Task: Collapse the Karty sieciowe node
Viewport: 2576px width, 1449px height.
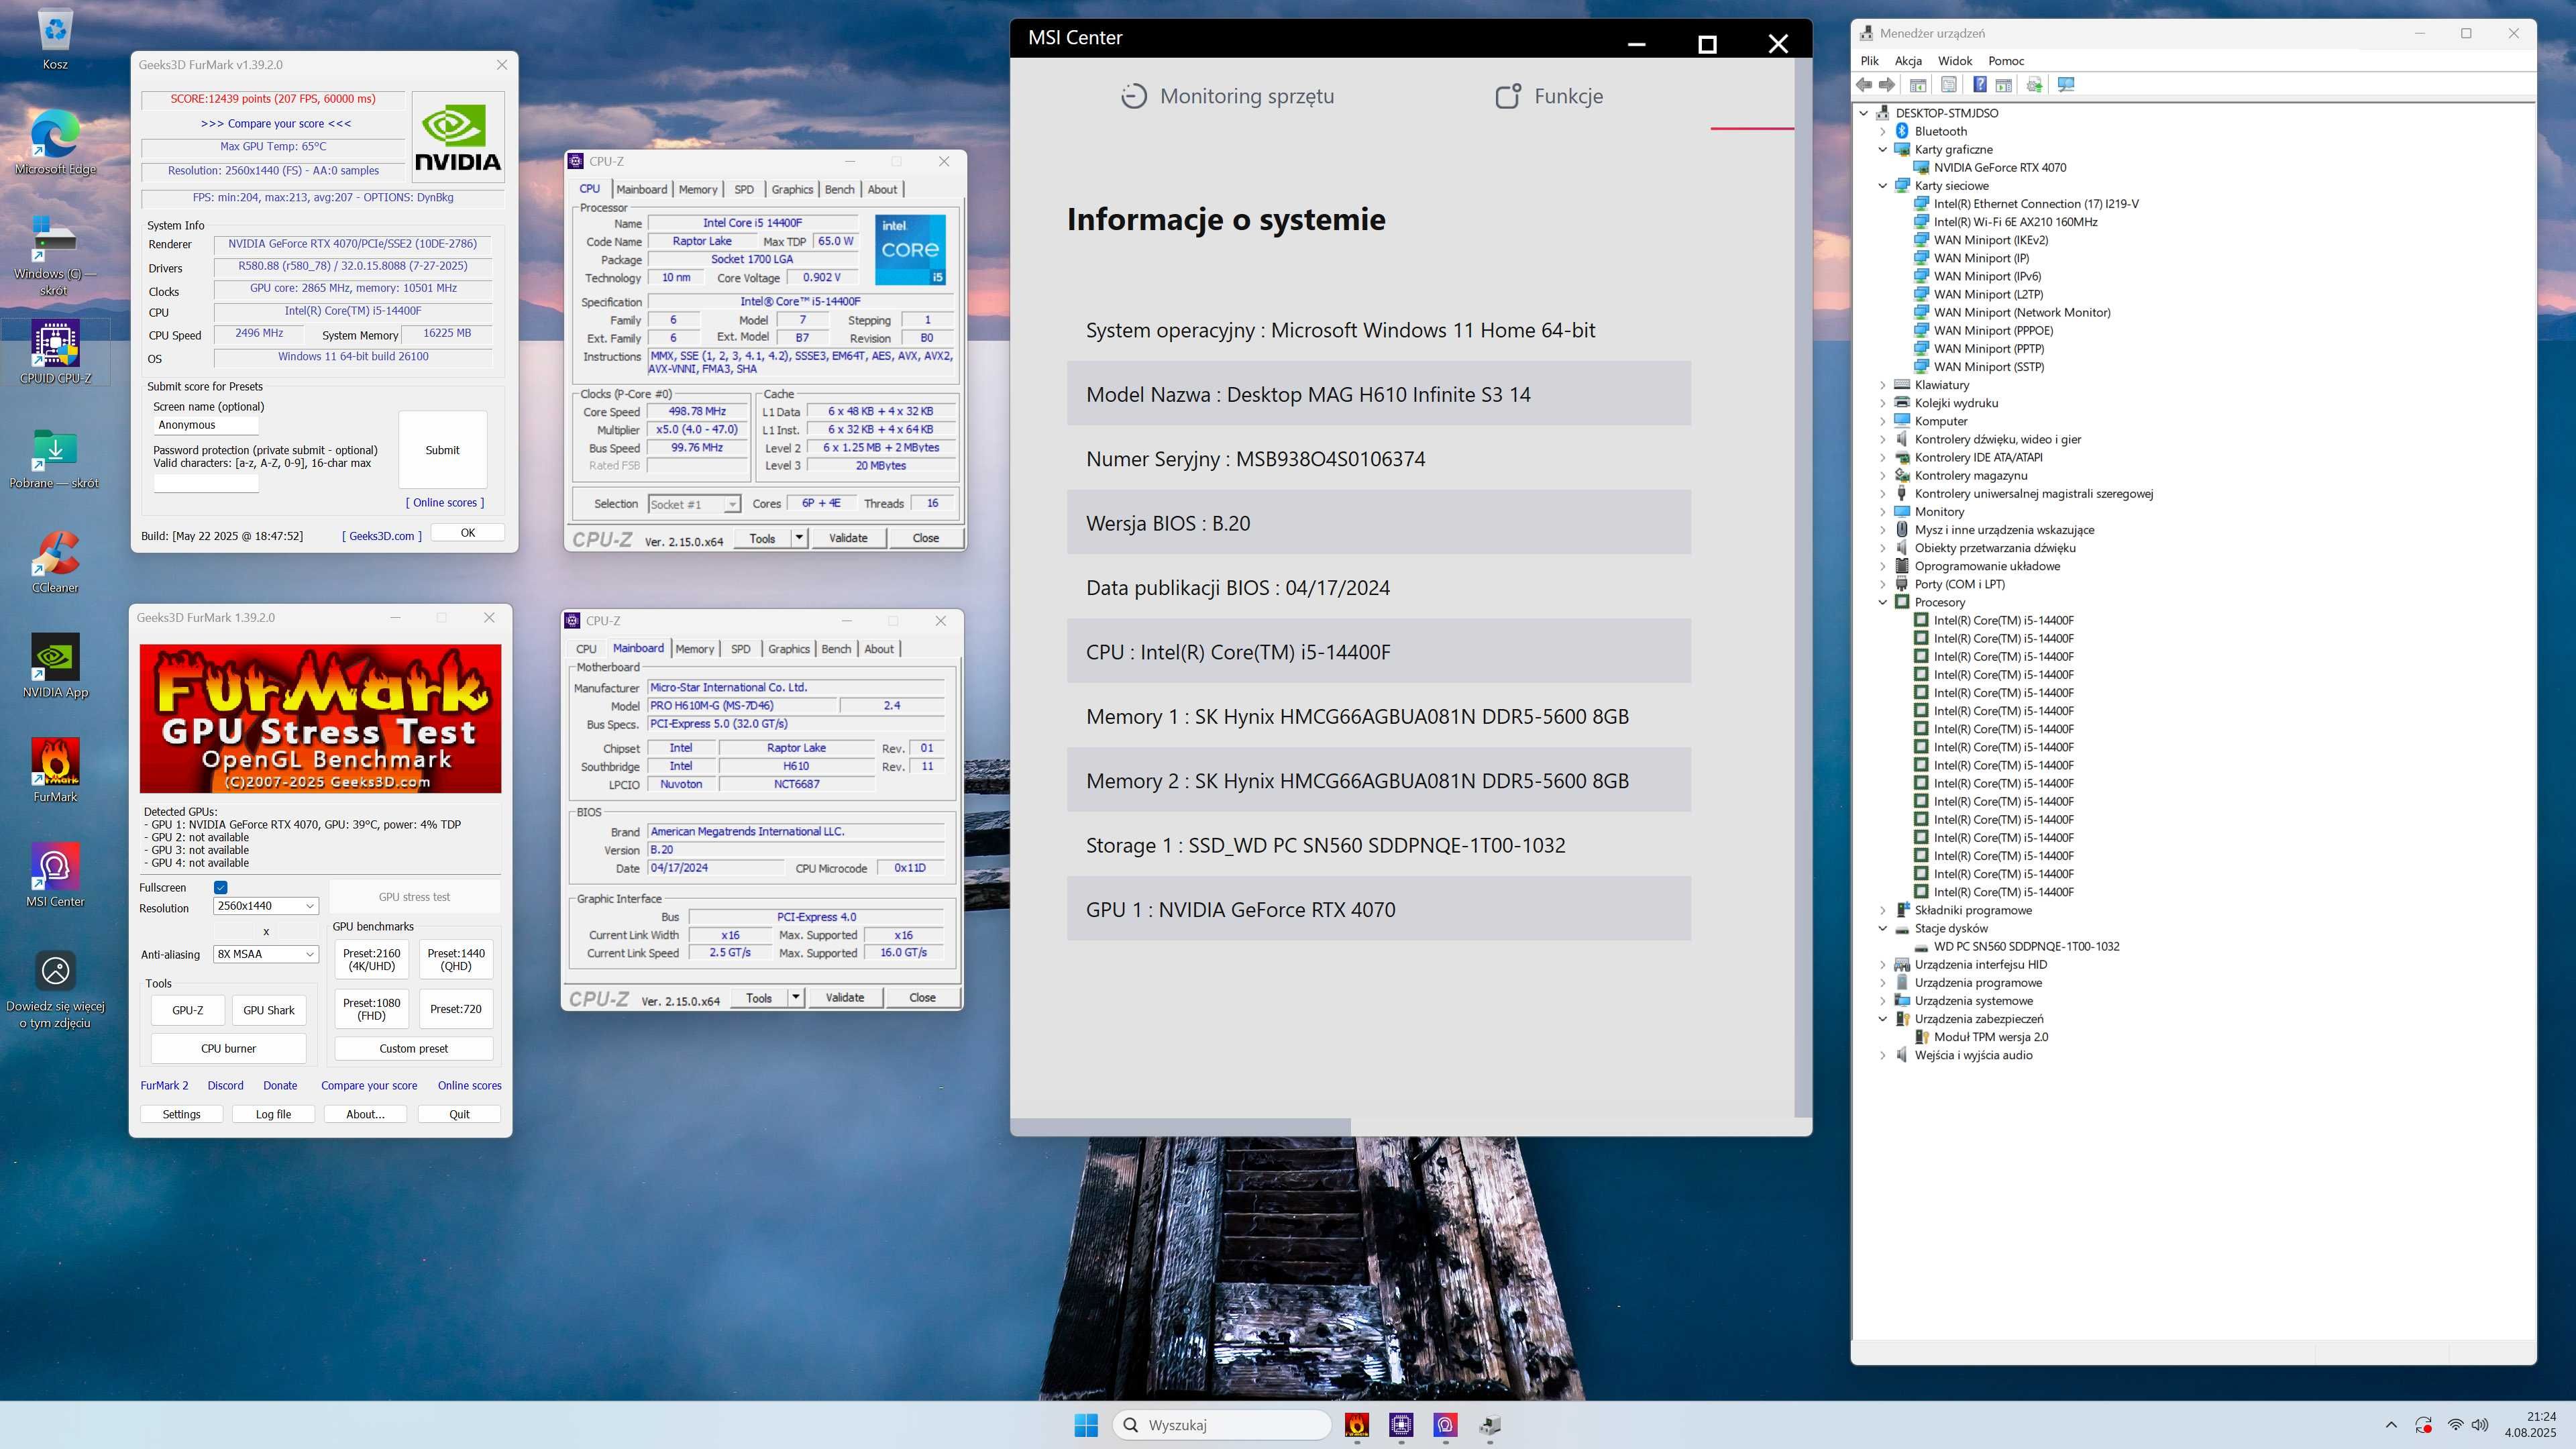Action: pos(1883,186)
